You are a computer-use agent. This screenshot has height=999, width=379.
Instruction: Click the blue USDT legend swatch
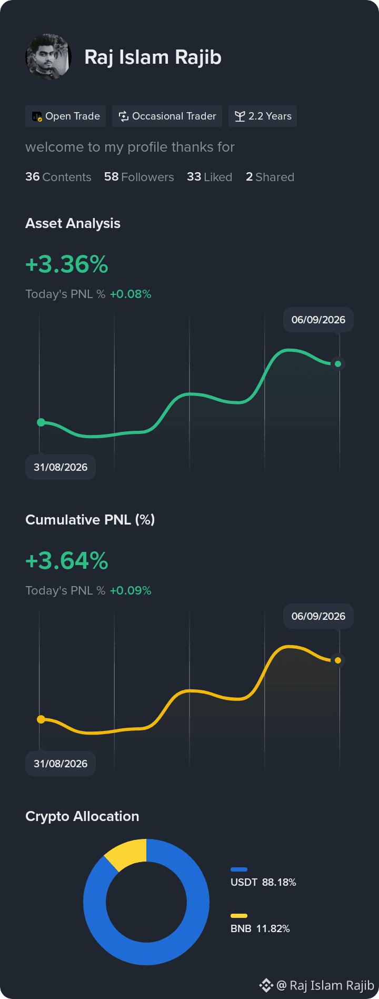[x=239, y=869]
